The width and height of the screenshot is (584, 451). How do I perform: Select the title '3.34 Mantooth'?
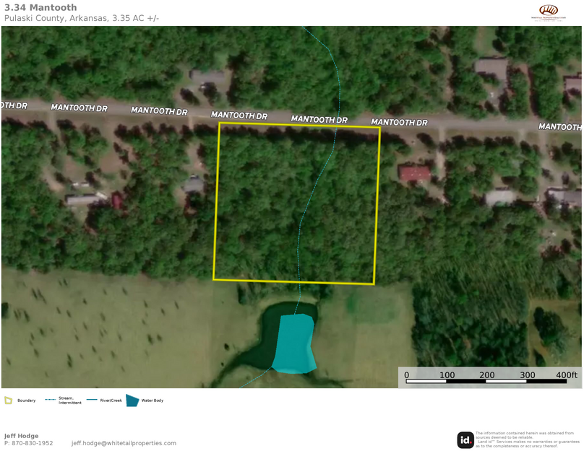[x=40, y=7]
